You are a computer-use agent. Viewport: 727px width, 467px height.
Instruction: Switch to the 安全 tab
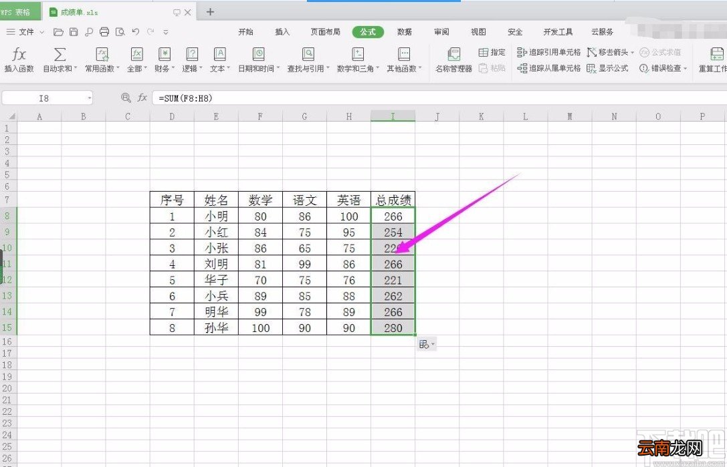[x=515, y=31]
